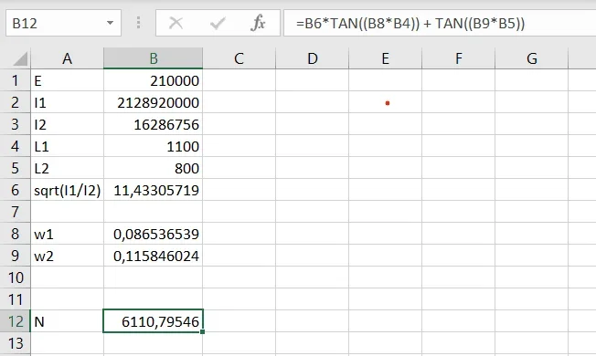The width and height of the screenshot is (596, 356).
Task: Select column G header
Action: point(532,58)
